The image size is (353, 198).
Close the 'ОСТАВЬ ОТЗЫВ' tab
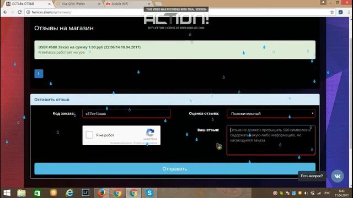[x=49, y=4]
